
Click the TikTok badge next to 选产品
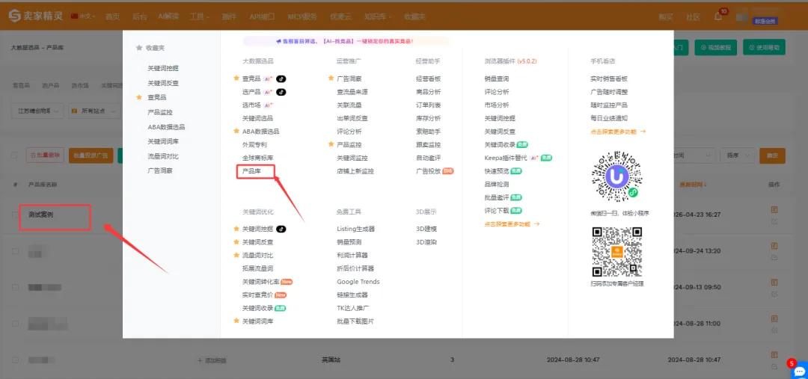point(281,92)
